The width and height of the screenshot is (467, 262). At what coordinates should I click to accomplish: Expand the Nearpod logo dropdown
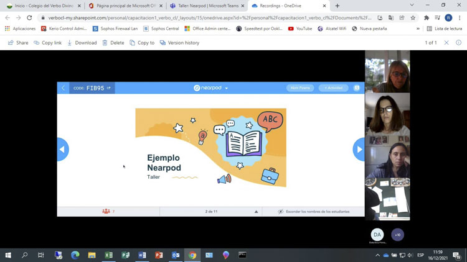227,88
